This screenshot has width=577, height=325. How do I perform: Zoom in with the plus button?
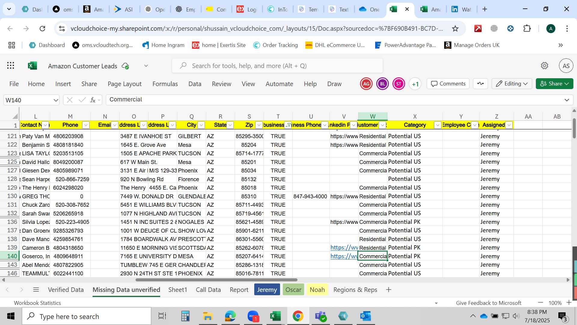[x=569, y=303]
